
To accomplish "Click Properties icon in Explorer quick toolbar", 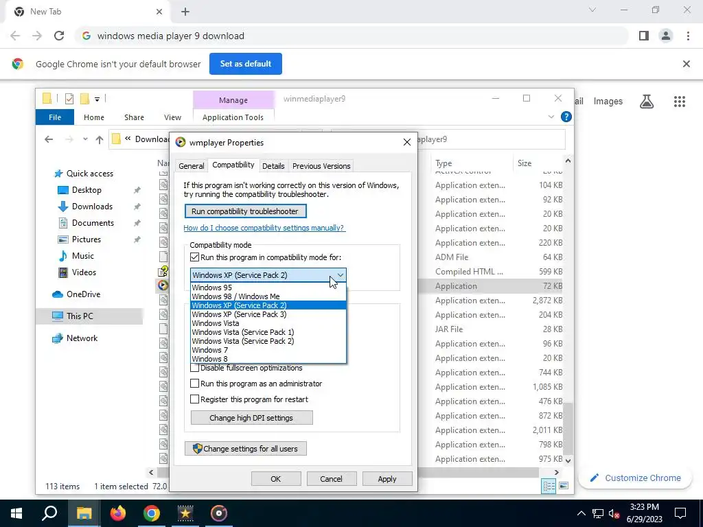I will (x=69, y=99).
